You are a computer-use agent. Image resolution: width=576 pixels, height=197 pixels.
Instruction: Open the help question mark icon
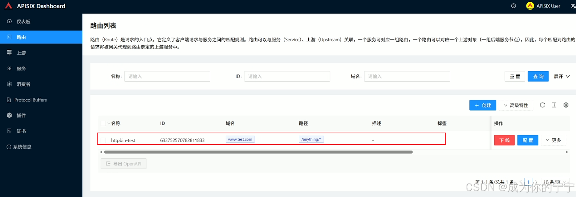[x=514, y=6]
